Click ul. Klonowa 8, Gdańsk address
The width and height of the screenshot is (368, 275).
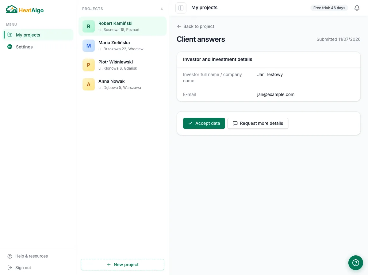[118, 68]
